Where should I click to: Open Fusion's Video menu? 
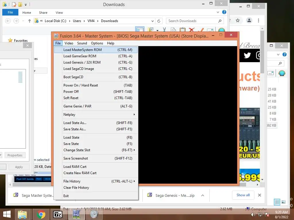click(69, 43)
